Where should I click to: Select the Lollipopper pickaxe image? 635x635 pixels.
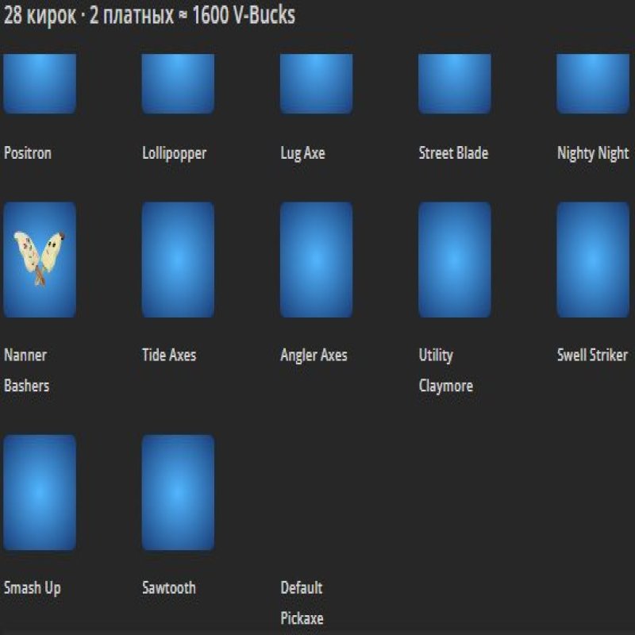tap(178, 83)
